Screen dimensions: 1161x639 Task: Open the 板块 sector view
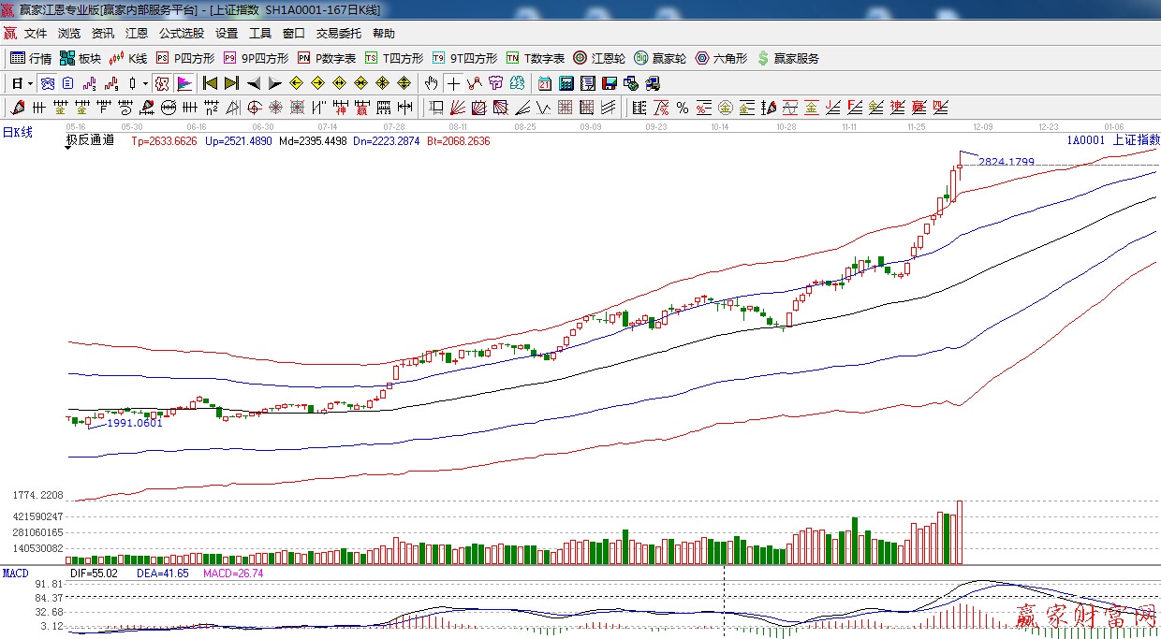(80, 58)
